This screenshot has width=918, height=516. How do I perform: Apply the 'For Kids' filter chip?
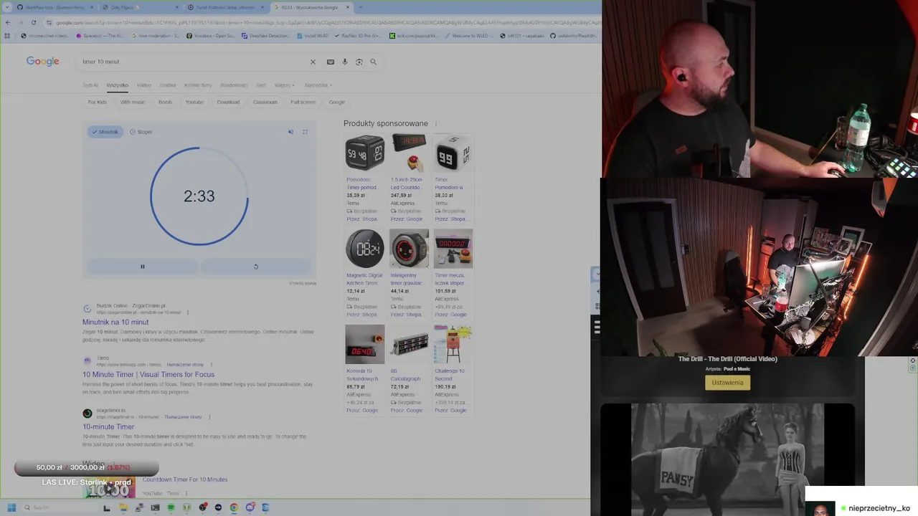coord(98,102)
